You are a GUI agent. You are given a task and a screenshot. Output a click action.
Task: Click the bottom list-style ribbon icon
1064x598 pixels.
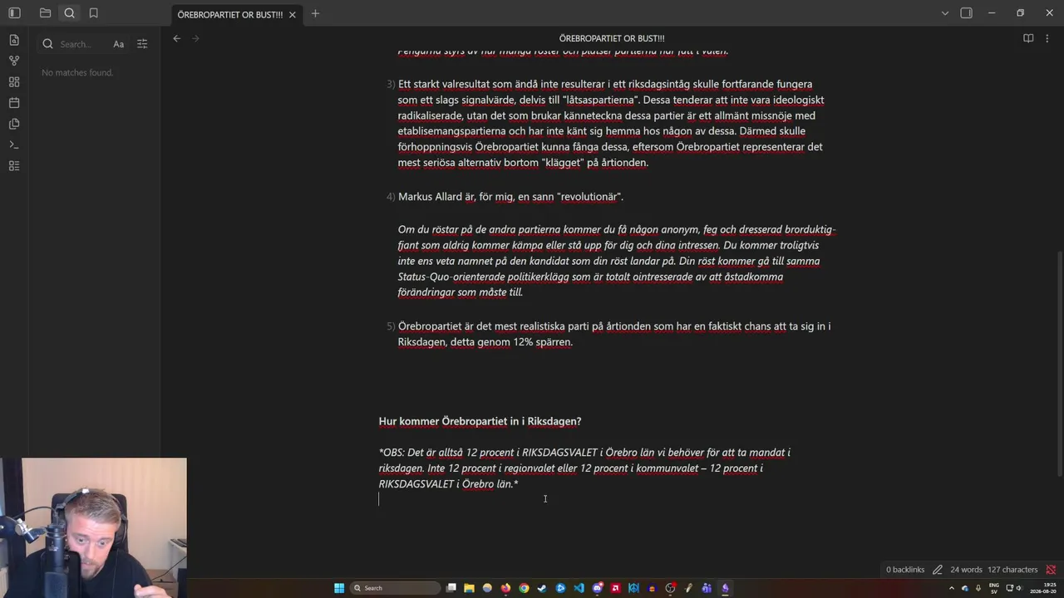click(14, 166)
